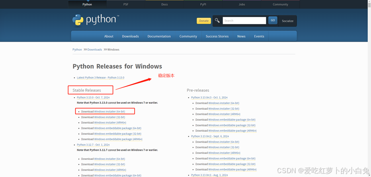Download 3.13.0rc2 embeddable package (32-bit)
The width and height of the screenshot is (371, 177).
(x=232, y=164)
